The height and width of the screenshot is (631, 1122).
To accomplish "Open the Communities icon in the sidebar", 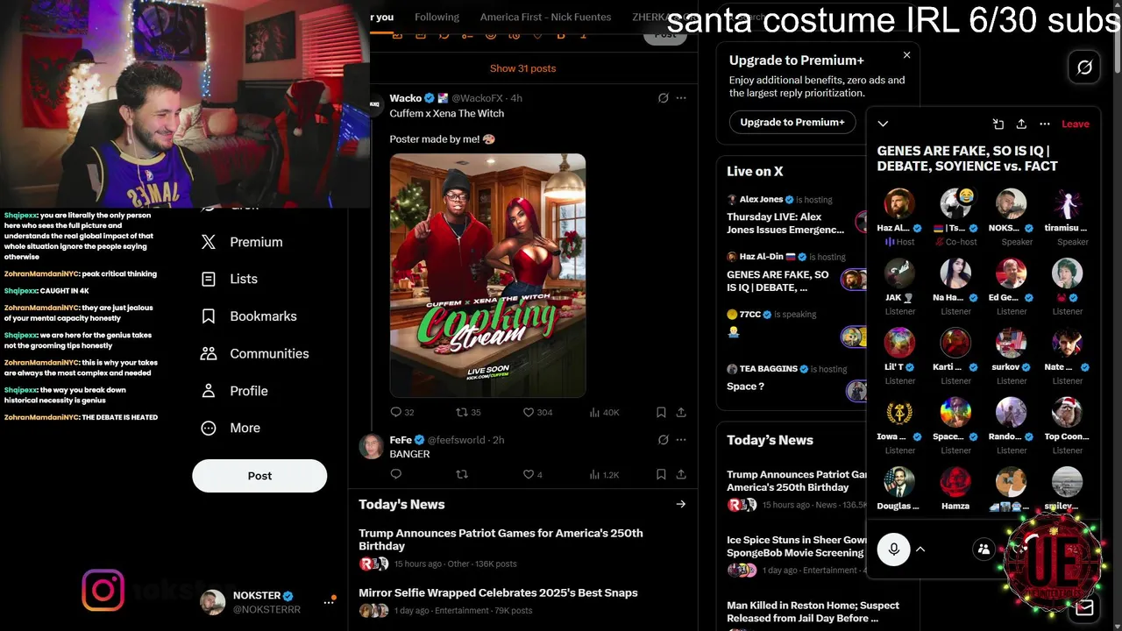I will (209, 353).
